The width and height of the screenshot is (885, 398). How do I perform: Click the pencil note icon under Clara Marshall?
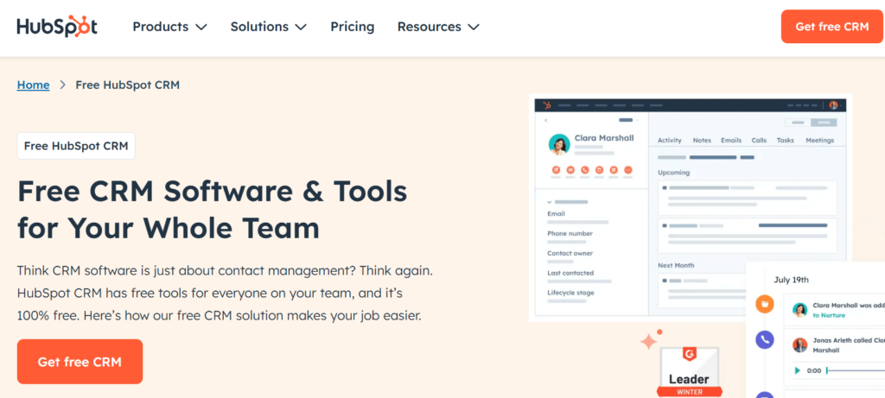click(x=556, y=169)
